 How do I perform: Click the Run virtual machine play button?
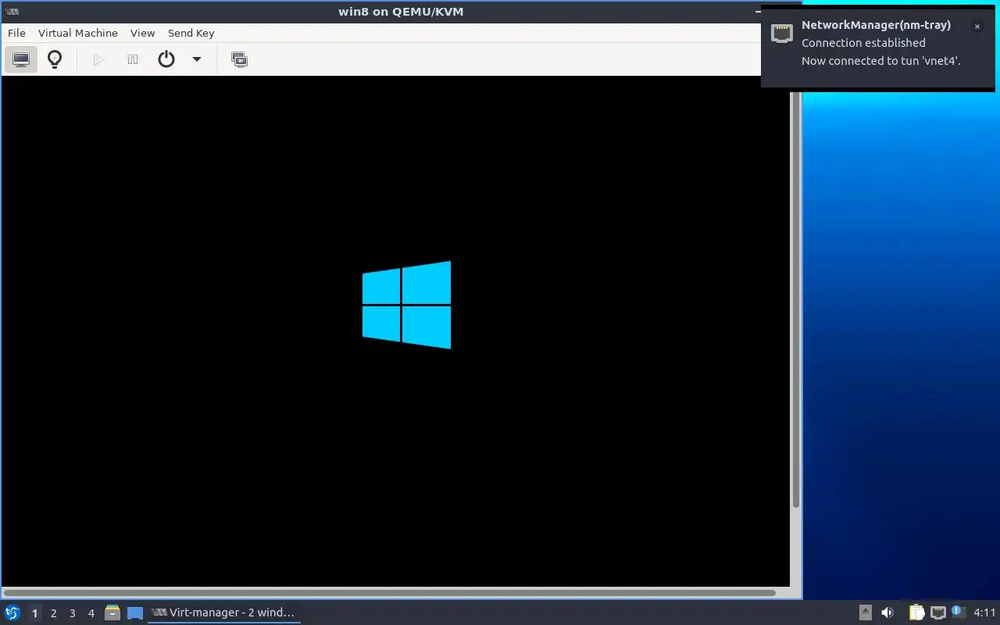click(98, 59)
